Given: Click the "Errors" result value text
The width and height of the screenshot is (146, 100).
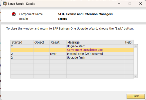Looking at the screenshot, I should pos(62,19).
